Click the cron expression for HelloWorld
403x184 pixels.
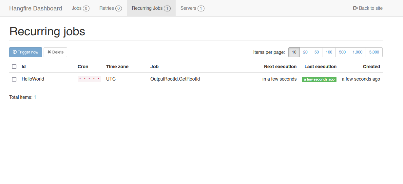tap(89, 79)
